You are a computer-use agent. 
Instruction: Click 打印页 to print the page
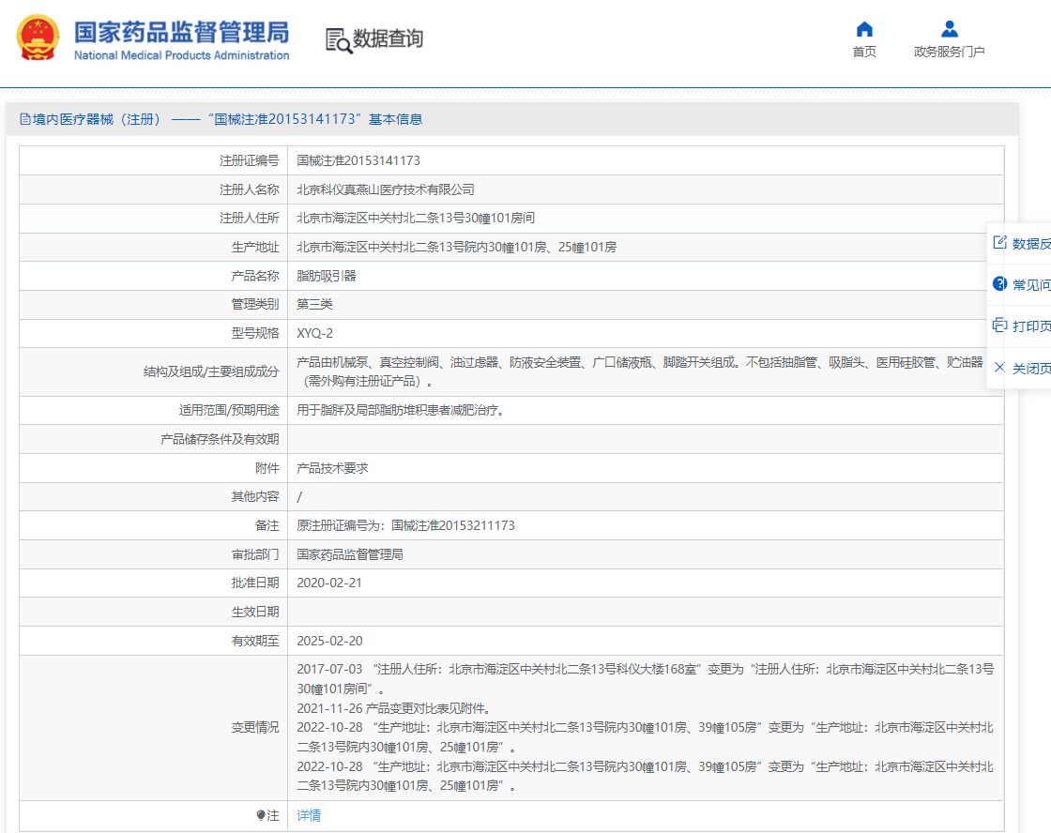coord(1029,326)
